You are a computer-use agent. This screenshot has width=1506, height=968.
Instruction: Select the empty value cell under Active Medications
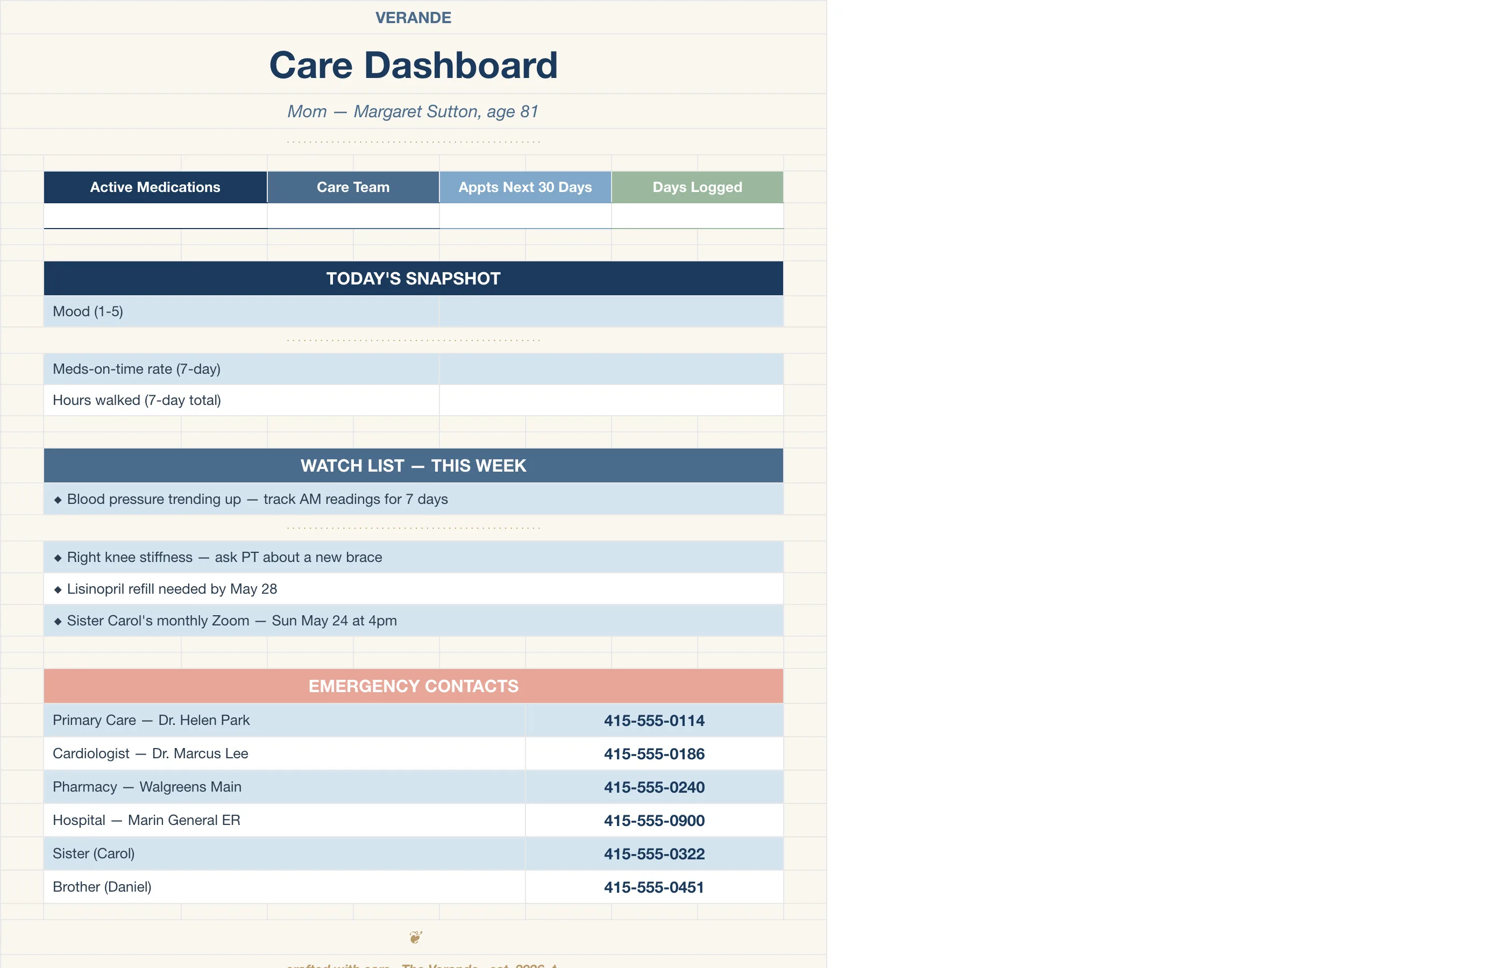tap(155, 216)
